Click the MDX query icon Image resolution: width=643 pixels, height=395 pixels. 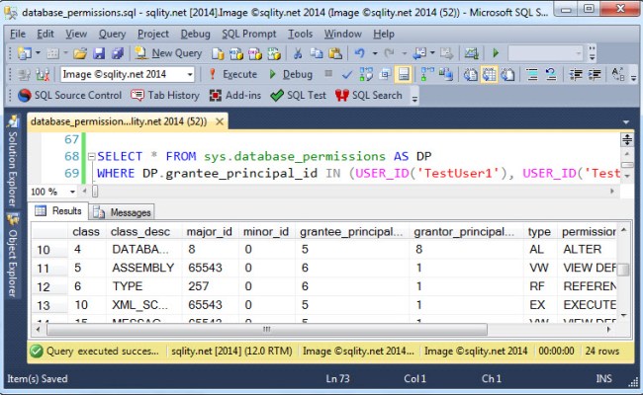pos(236,53)
